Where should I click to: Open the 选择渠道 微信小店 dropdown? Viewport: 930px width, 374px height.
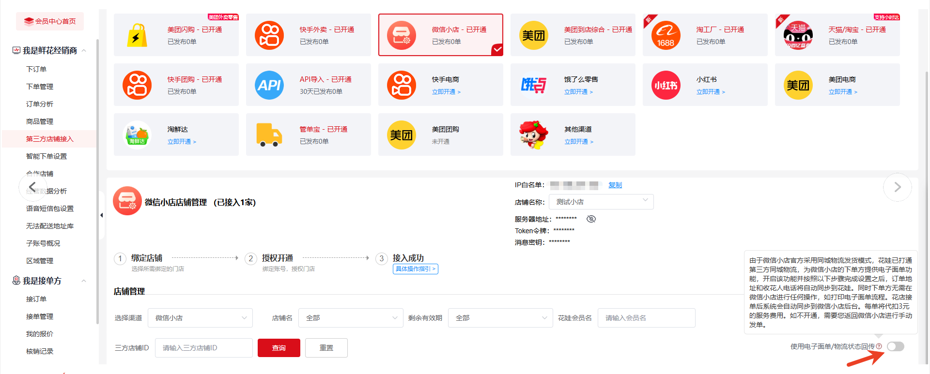click(200, 318)
